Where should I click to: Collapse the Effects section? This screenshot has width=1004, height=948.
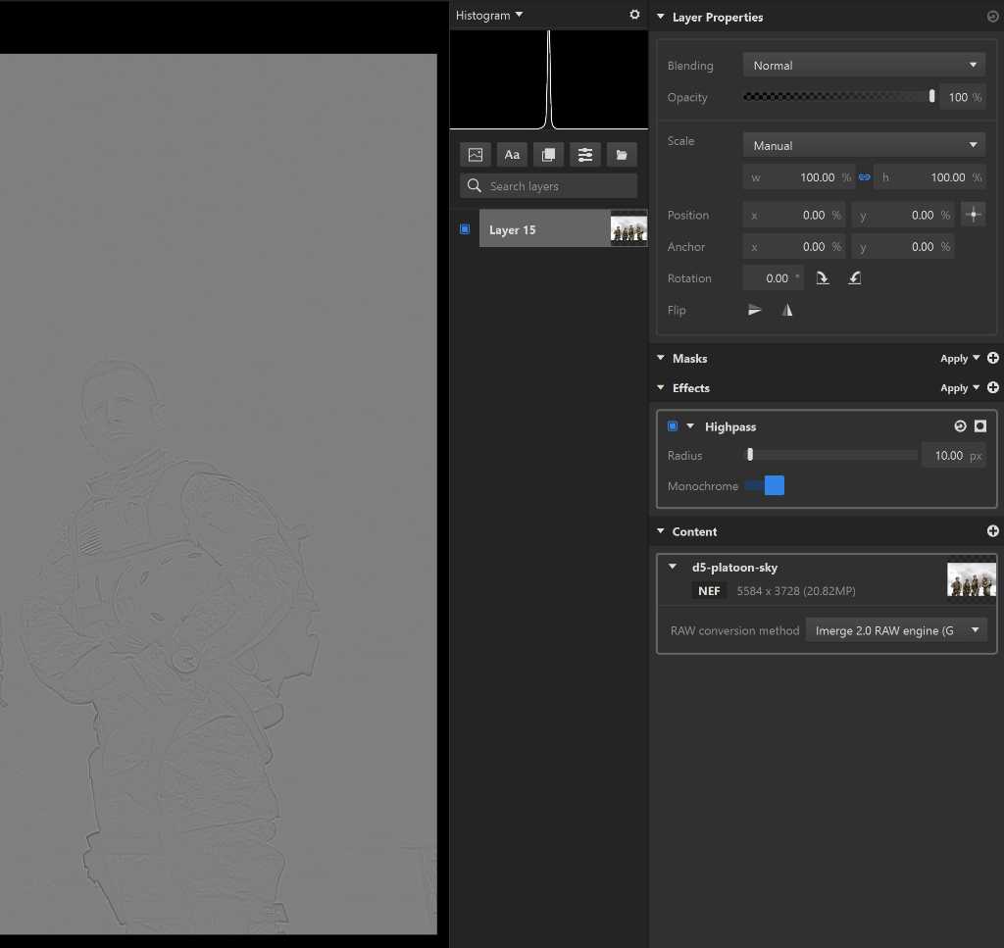tap(660, 387)
